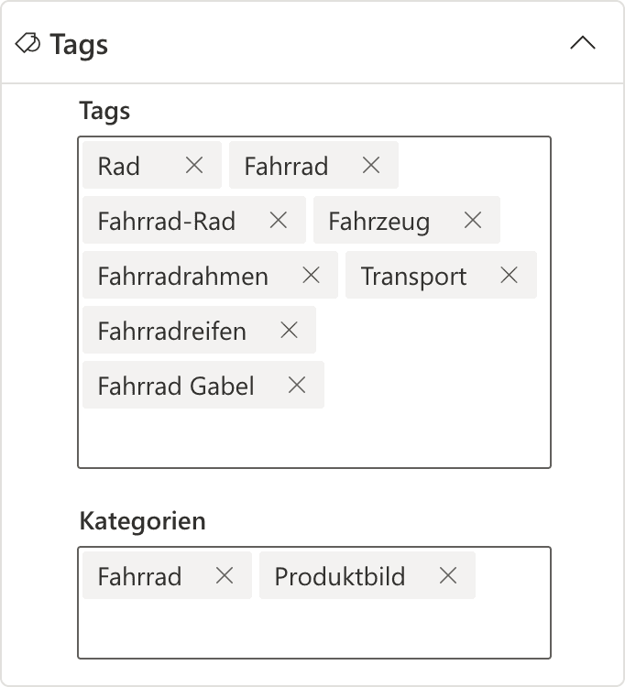Click empty area in Kategorien input box
The image size is (625, 687).
[312, 629]
